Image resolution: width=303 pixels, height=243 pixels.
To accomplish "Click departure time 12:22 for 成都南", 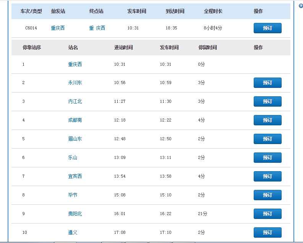I will tap(165, 120).
